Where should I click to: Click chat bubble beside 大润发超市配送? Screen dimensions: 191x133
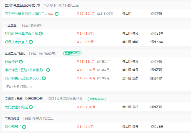[31, 107]
